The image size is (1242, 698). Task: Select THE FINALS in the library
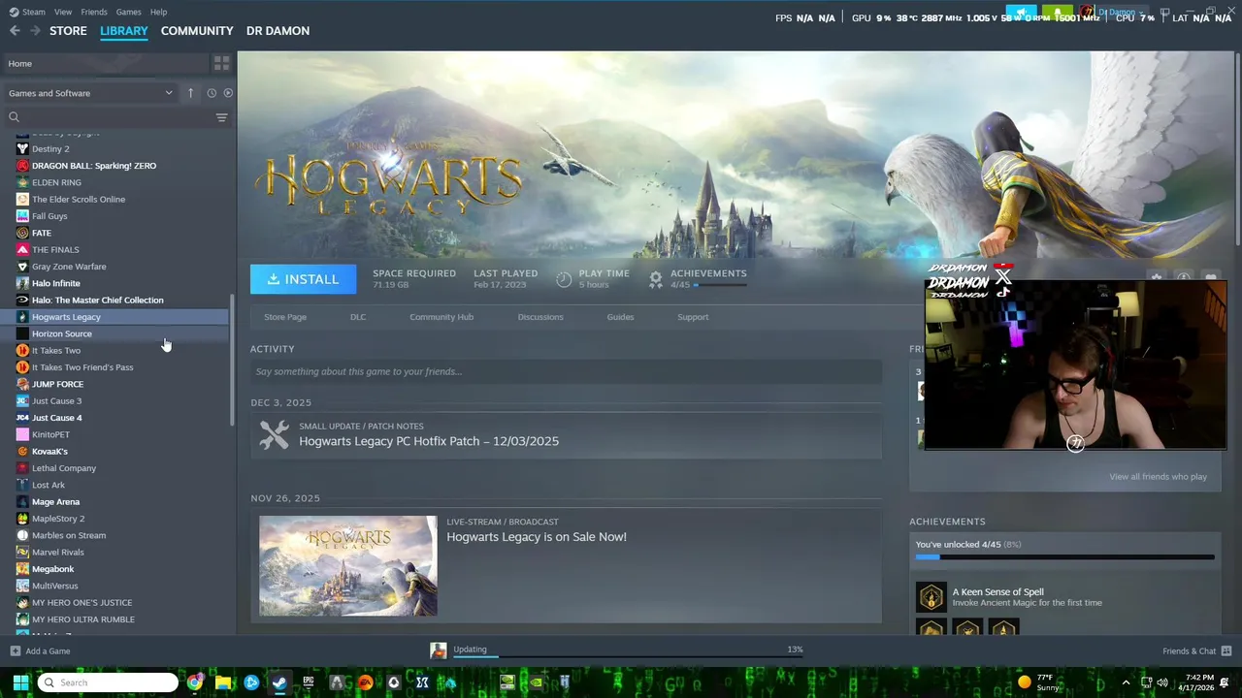tap(55, 250)
